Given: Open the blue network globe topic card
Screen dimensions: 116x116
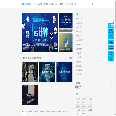Looking at the screenshot, I should pyautogui.click(x=64, y=72).
